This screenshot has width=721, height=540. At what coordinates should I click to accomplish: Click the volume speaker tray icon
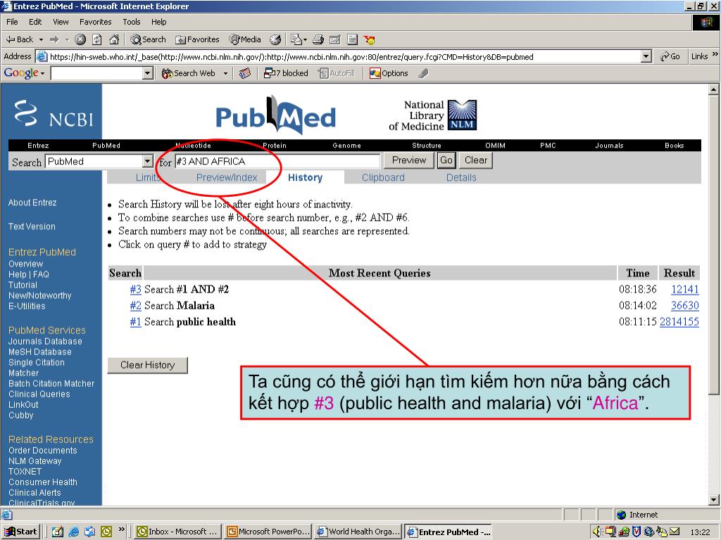coord(597,532)
